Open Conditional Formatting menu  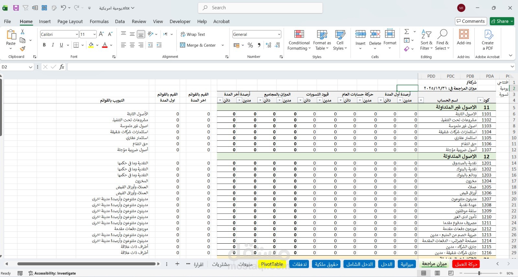pos(299,40)
